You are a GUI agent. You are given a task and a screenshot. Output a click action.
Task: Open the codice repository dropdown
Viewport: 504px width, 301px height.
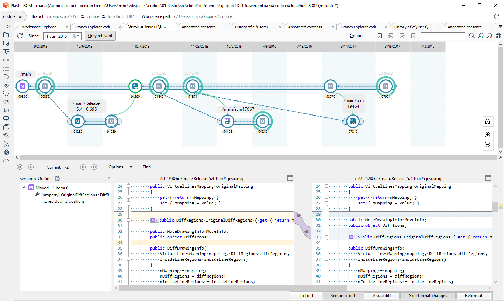tap(20, 17)
